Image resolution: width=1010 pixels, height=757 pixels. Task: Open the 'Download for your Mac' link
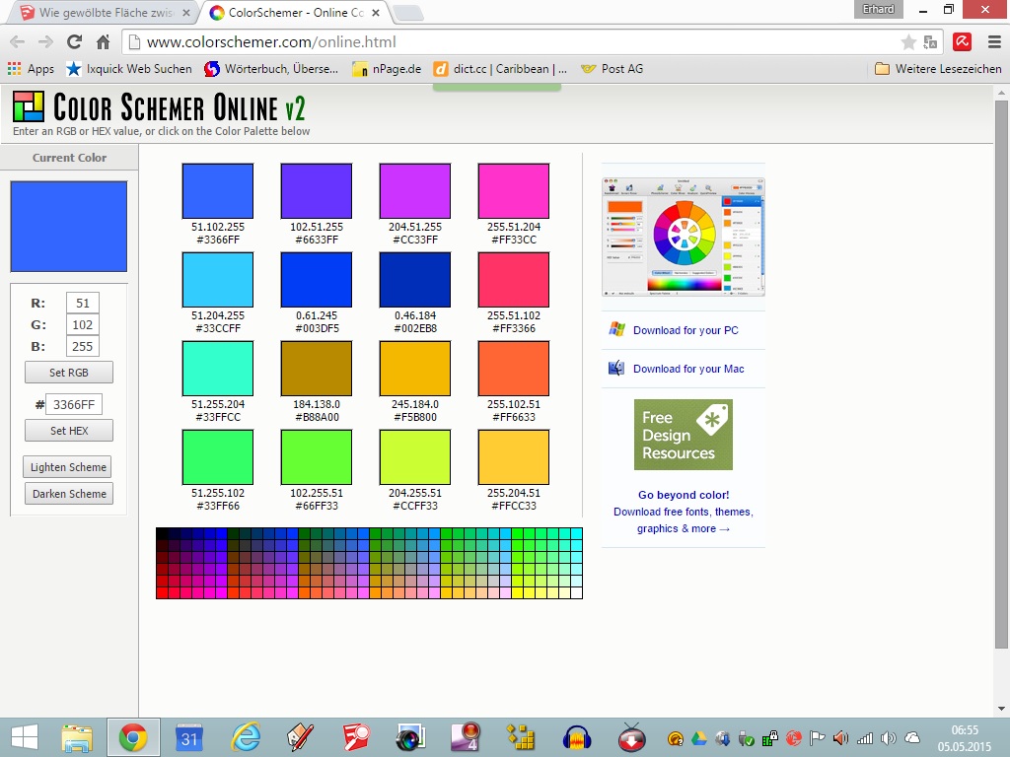687,369
